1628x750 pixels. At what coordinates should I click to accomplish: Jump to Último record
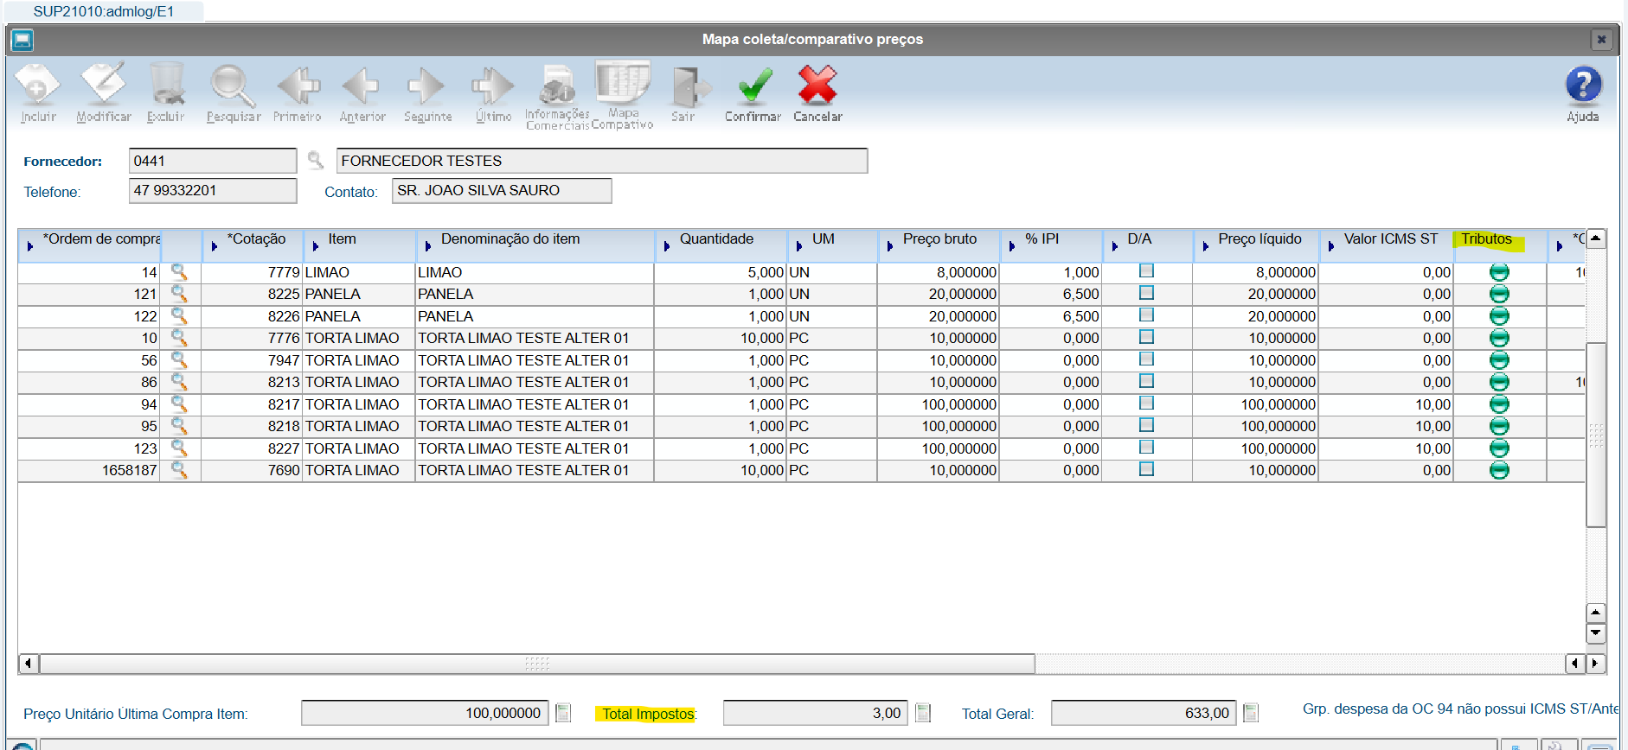tap(493, 92)
